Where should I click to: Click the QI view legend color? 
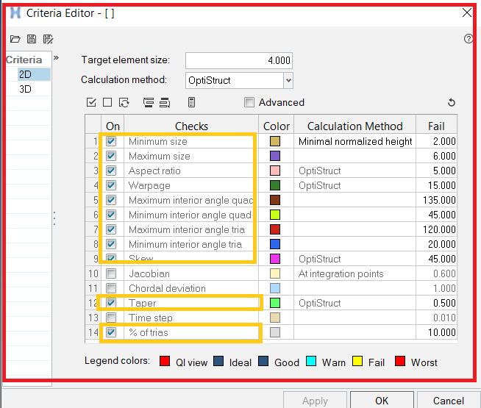(165, 361)
